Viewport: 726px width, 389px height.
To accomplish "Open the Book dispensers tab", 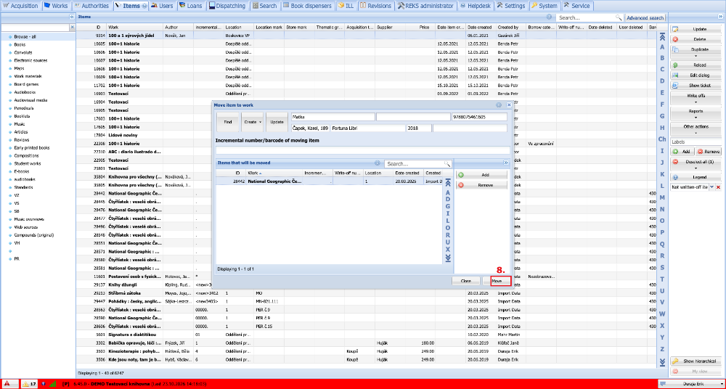I will click(x=307, y=6).
